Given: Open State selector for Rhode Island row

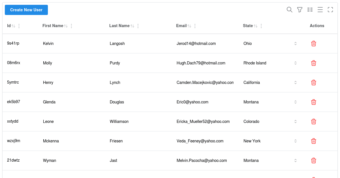Looking at the screenshot, I should 295,63.
